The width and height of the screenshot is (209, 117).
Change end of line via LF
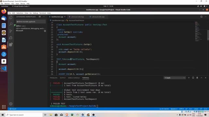(x=186, y=109)
